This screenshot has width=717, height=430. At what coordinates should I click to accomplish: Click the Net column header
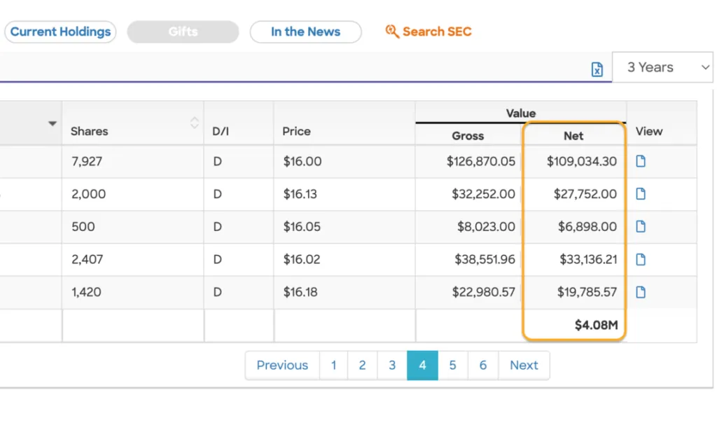click(x=573, y=136)
